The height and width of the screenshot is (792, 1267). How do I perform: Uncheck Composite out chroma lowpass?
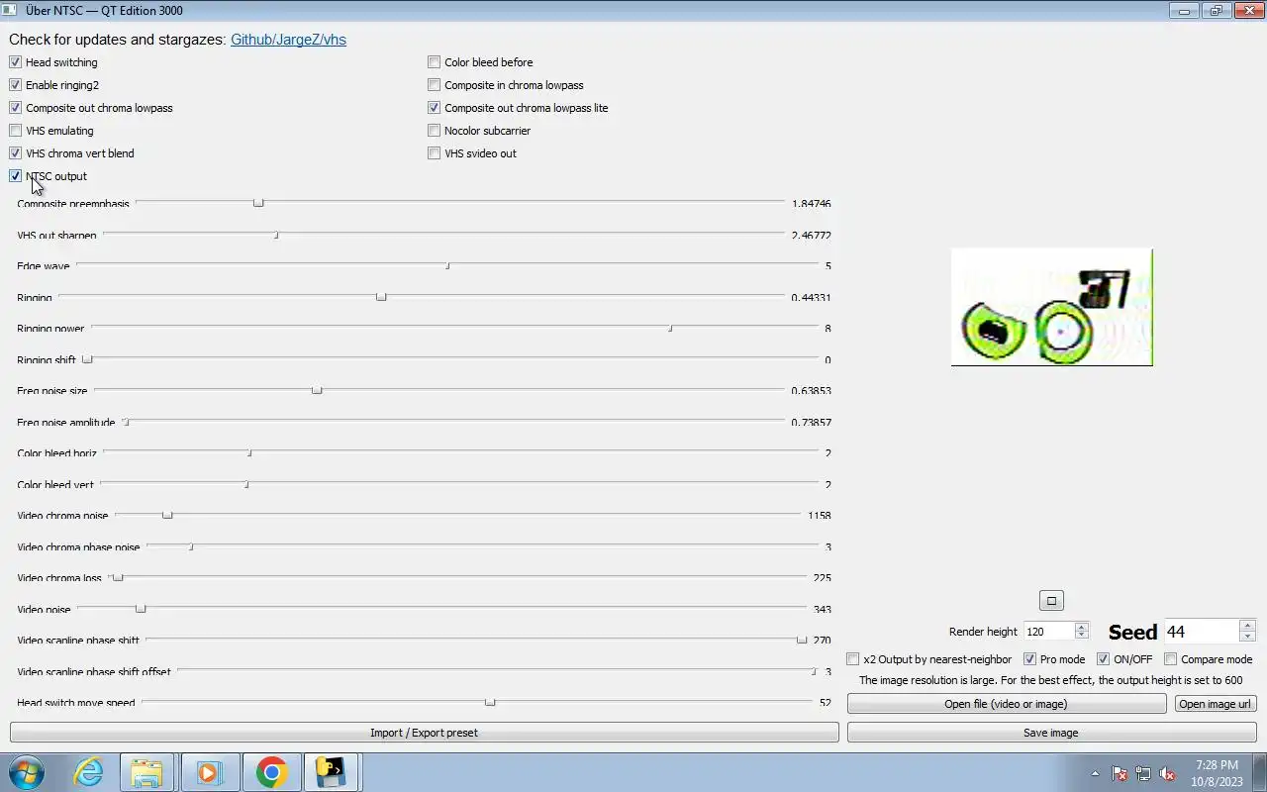15,108
